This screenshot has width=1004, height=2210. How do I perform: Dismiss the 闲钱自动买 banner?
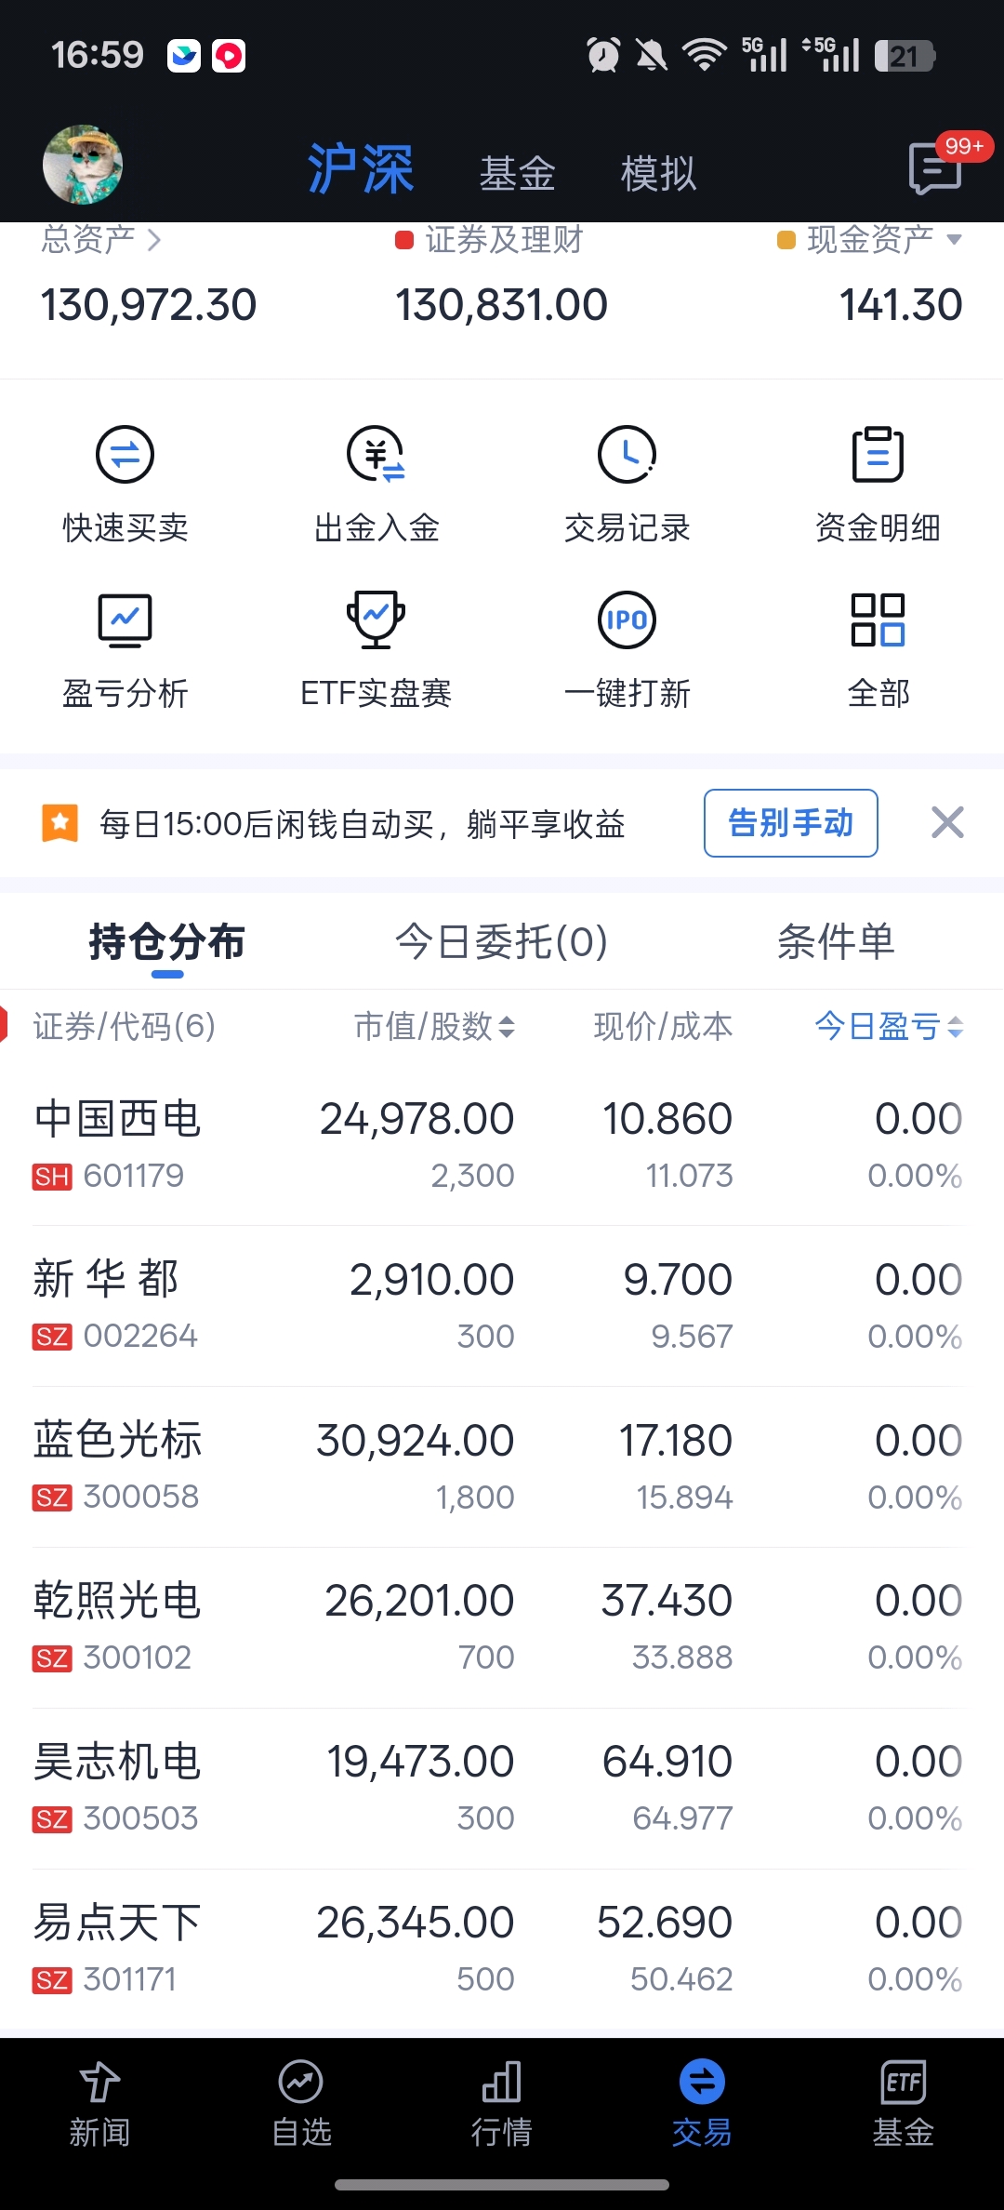point(947,823)
